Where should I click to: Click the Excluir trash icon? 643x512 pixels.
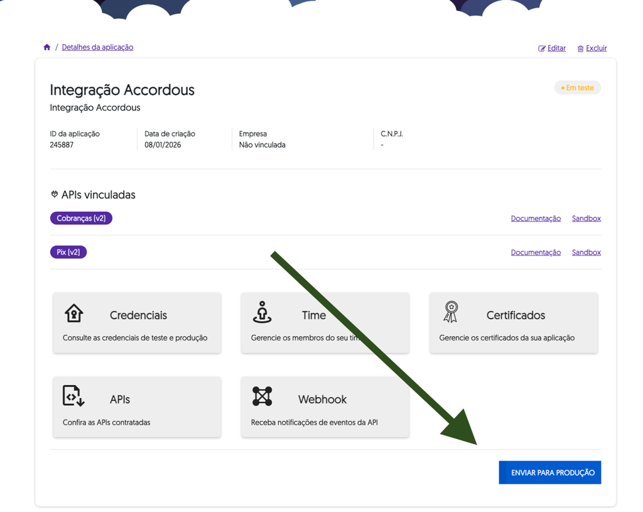[x=580, y=49]
